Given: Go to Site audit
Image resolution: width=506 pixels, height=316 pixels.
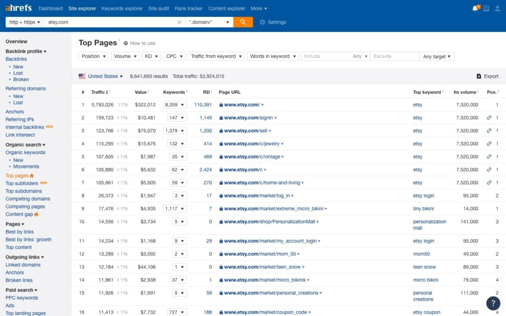Looking at the screenshot, I should tap(159, 8).
